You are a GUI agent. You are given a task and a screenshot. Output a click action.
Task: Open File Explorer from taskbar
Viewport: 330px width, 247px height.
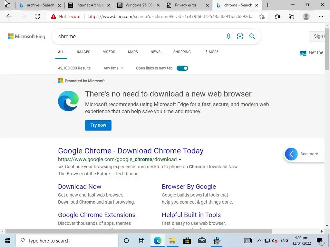tap(172, 241)
